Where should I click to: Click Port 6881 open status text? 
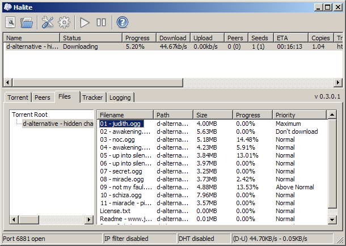(24, 239)
